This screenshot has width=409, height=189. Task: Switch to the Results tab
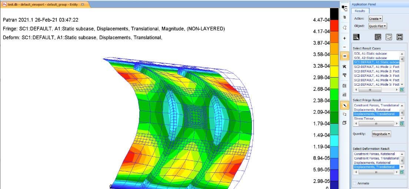[360, 11]
